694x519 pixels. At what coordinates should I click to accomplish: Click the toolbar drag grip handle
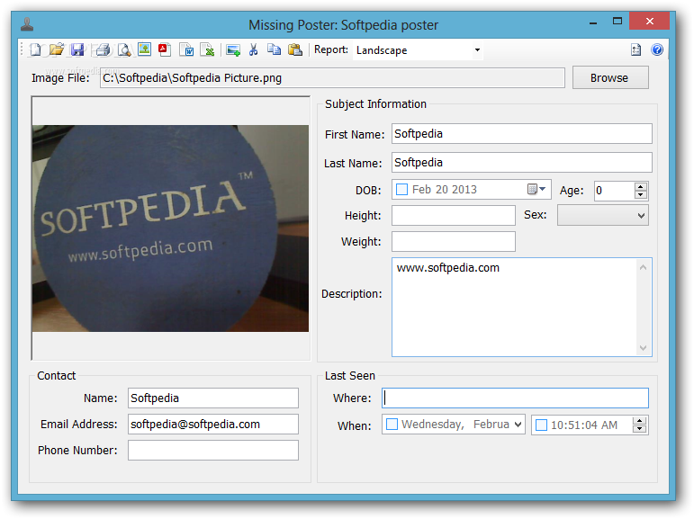tap(22, 49)
